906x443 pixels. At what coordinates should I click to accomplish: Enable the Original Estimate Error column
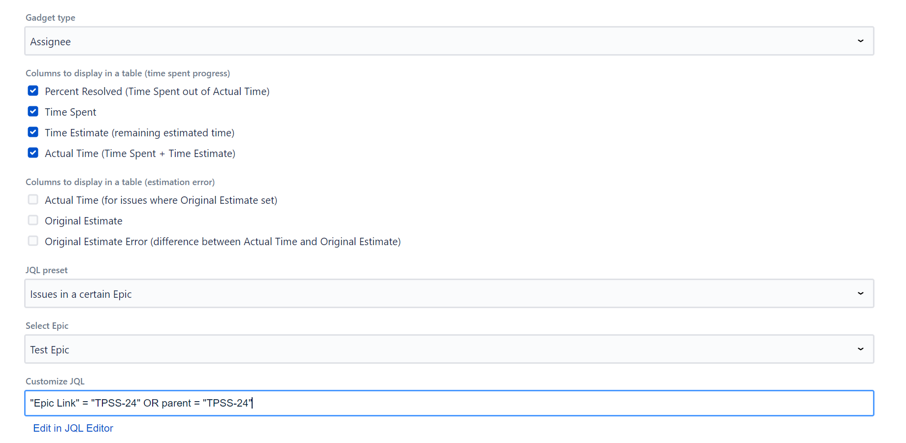click(x=32, y=241)
